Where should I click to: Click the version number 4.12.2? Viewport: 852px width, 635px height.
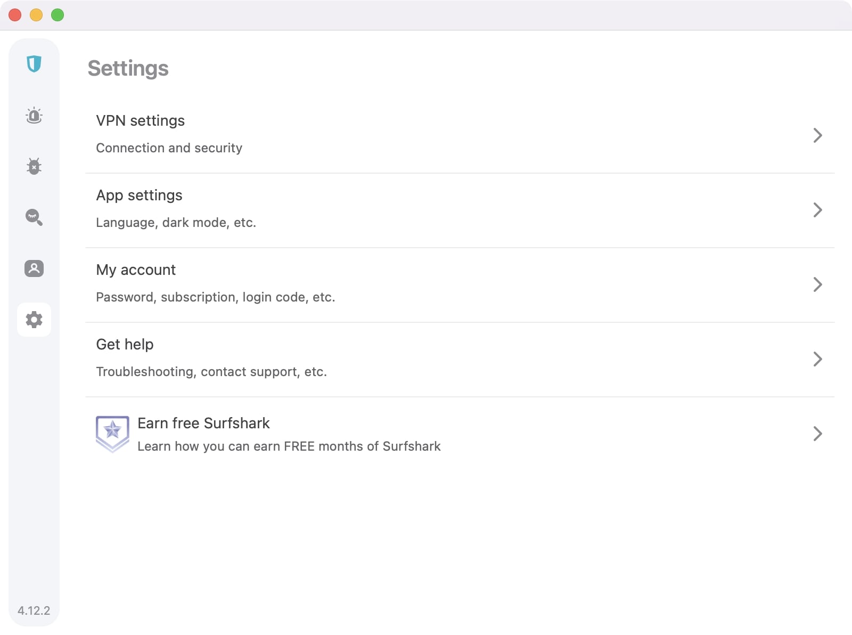[34, 610]
